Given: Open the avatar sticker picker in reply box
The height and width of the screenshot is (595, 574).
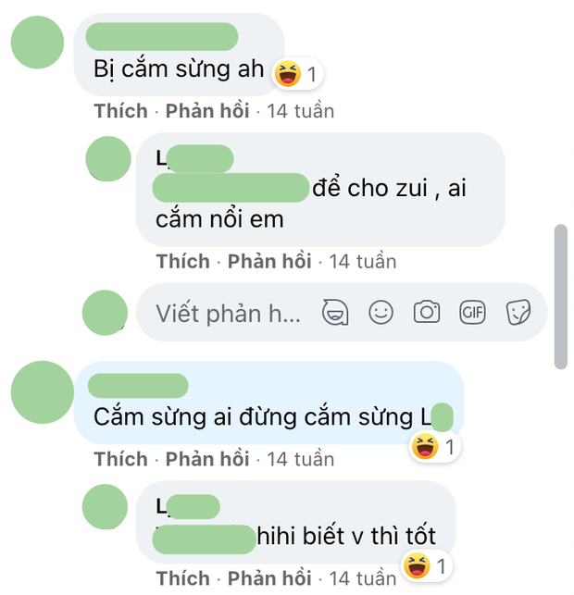Looking at the screenshot, I should point(335,312).
